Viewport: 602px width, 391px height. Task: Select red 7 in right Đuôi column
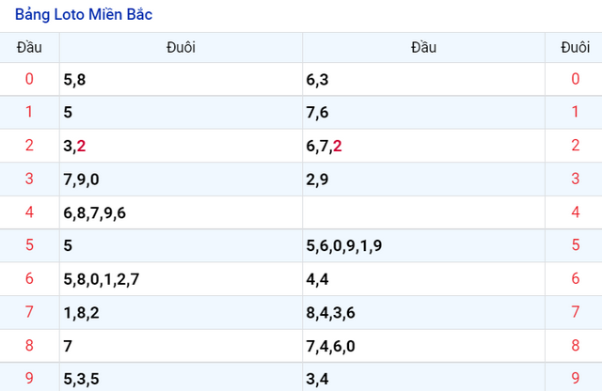pos(575,312)
